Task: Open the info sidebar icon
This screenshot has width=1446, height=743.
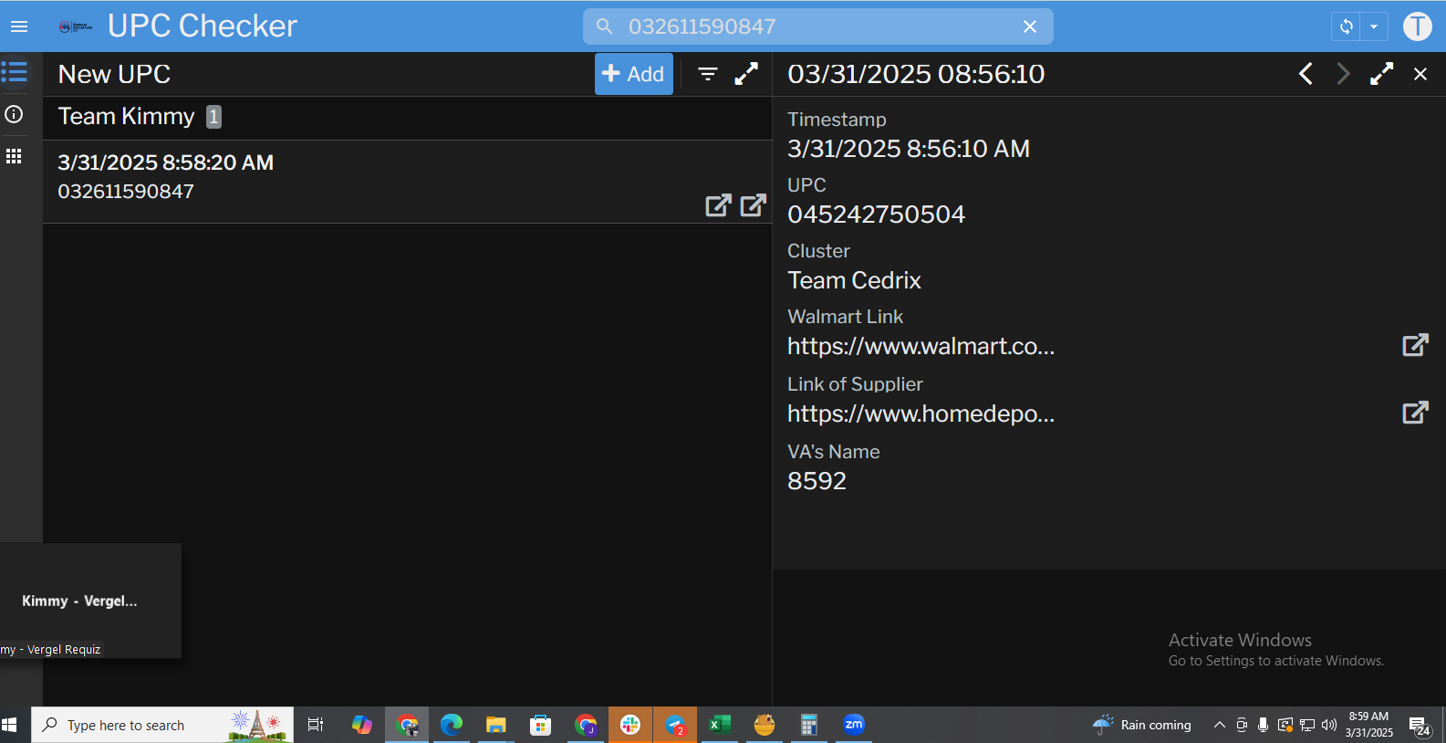Action: [x=15, y=114]
